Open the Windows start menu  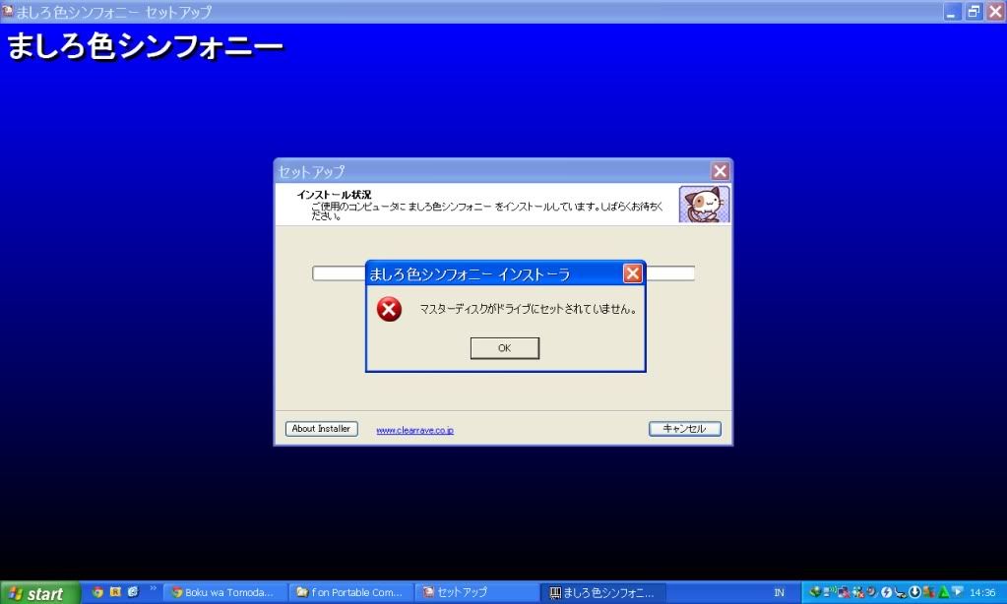coord(39,593)
